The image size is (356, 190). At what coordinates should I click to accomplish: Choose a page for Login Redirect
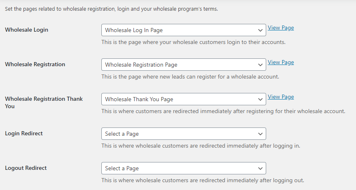183,134
